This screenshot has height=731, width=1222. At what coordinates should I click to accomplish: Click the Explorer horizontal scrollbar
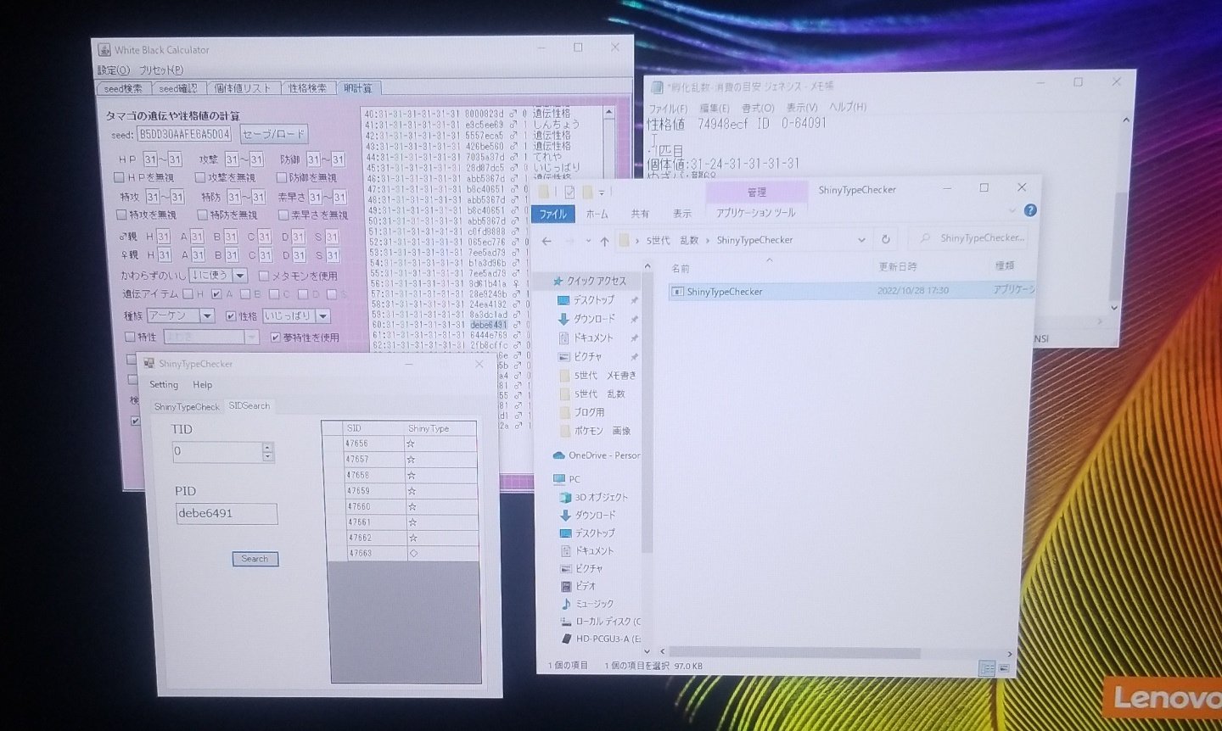coord(793,653)
